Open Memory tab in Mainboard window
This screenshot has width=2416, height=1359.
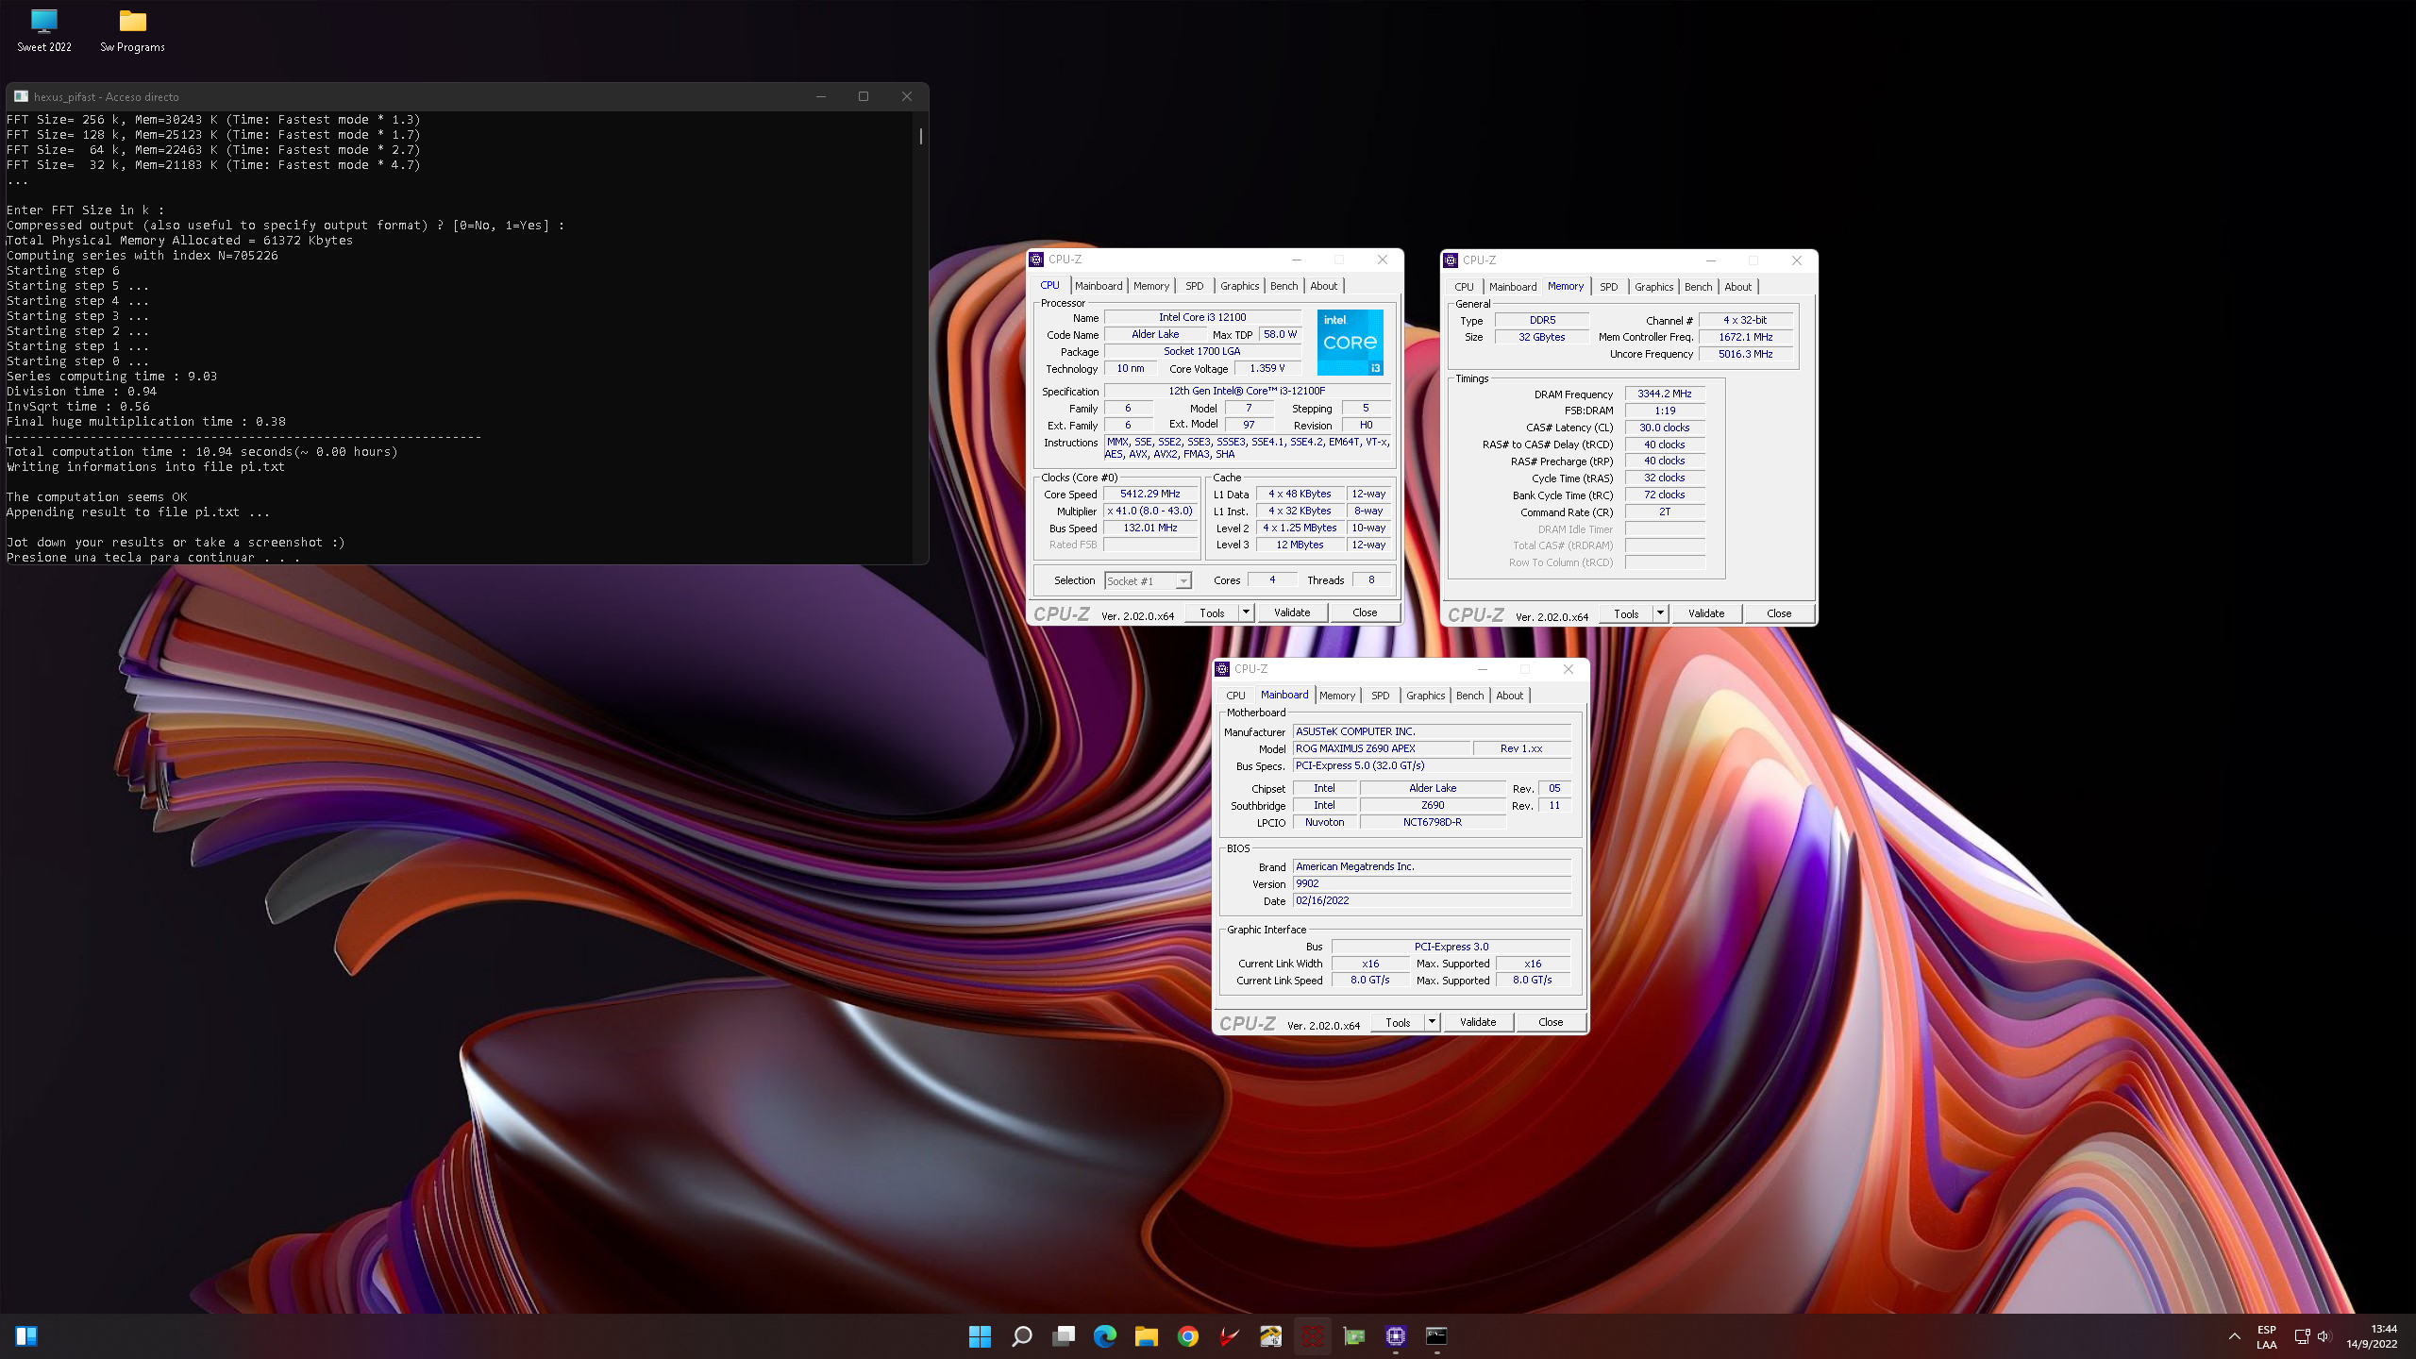1337,696
